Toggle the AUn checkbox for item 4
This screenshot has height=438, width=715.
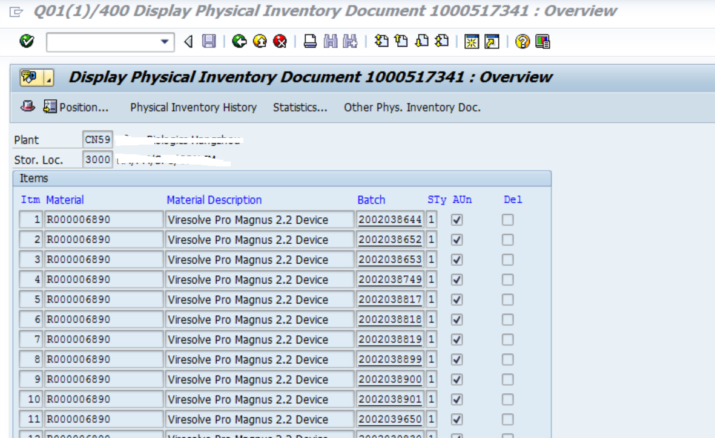click(457, 279)
